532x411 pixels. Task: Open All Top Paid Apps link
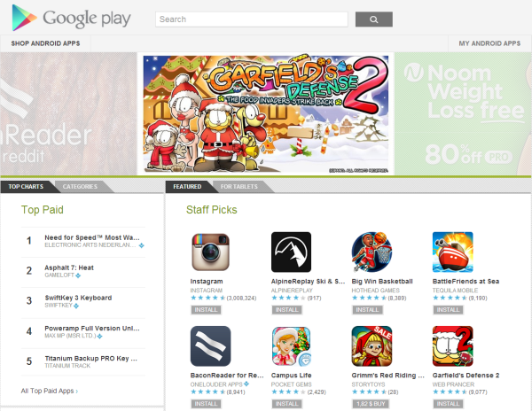(x=50, y=391)
